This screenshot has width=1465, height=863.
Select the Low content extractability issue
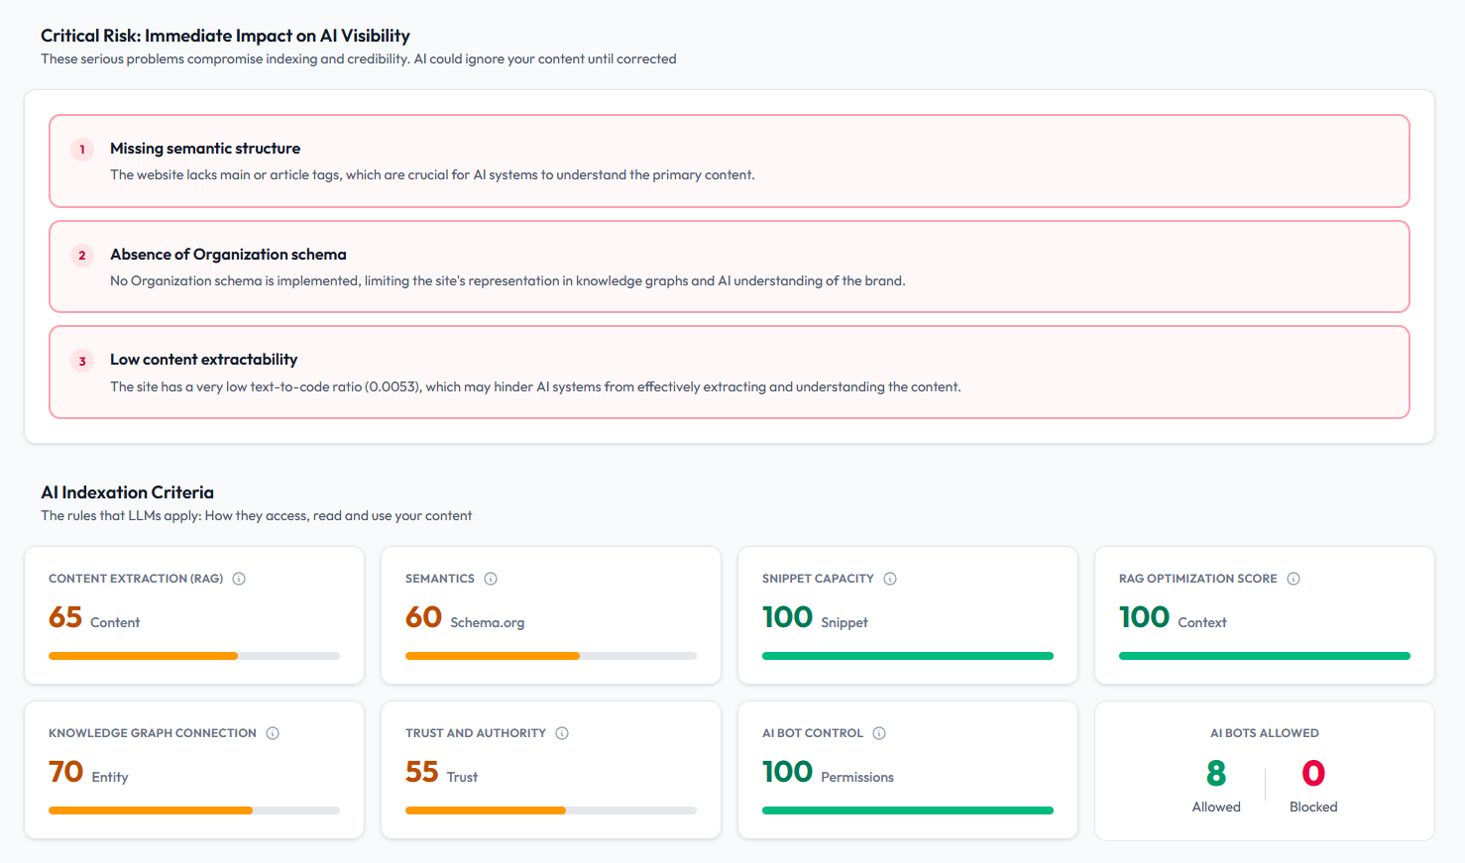pos(203,360)
